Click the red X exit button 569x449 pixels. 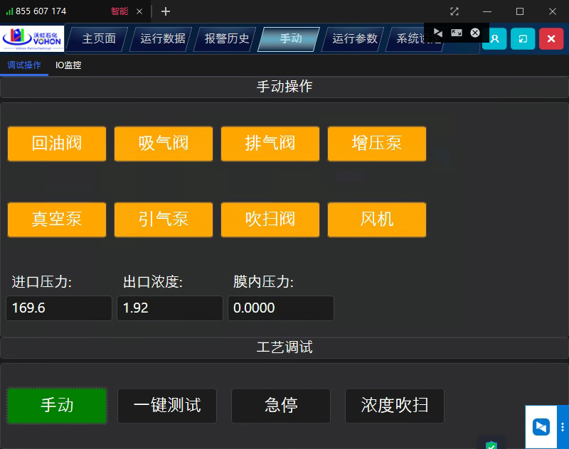coord(551,39)
